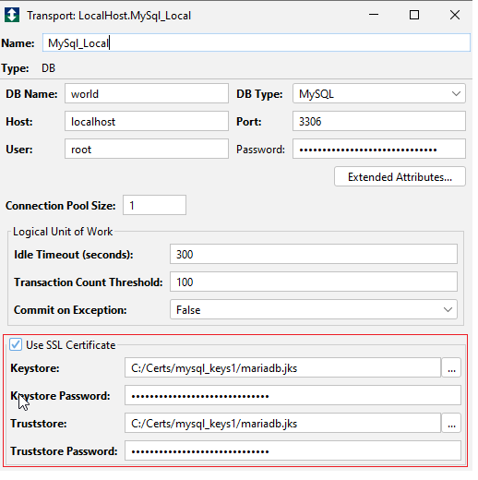Viewport: 478px width, 480px height.
Task: Open Truststore file browse button
Action: click(451, 423)
